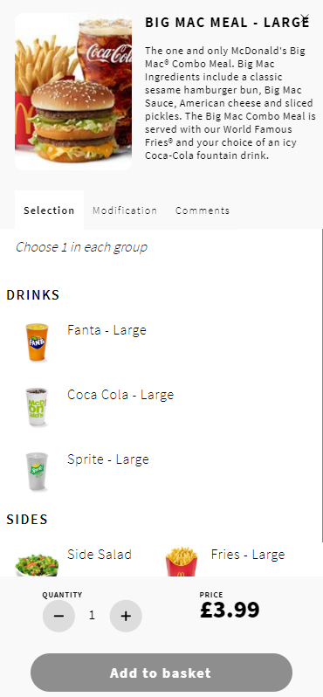Click the Side Salad bowl image
Viewport: 323px width, 697px height.
click(37, 562)
